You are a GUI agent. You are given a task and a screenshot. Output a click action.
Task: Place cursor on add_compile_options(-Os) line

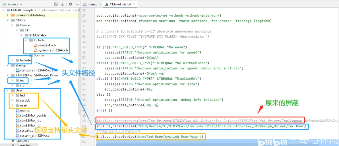tap(129, 89)
